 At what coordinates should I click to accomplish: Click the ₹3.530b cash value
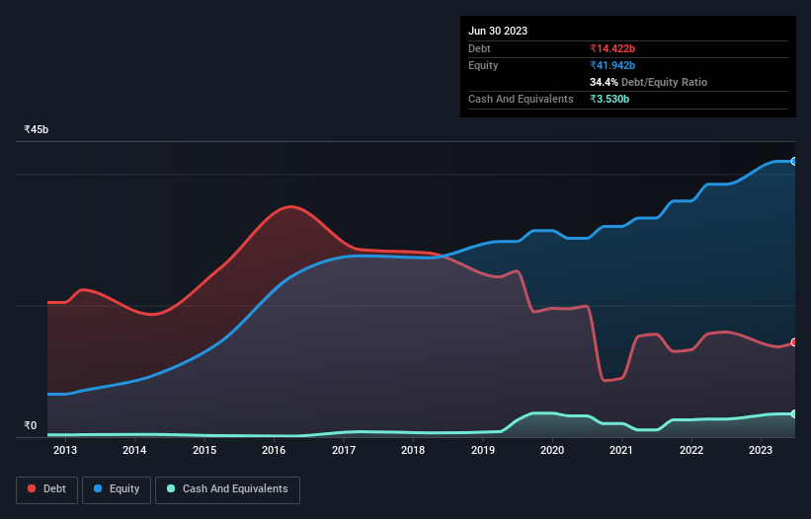[x=609, y=99]
